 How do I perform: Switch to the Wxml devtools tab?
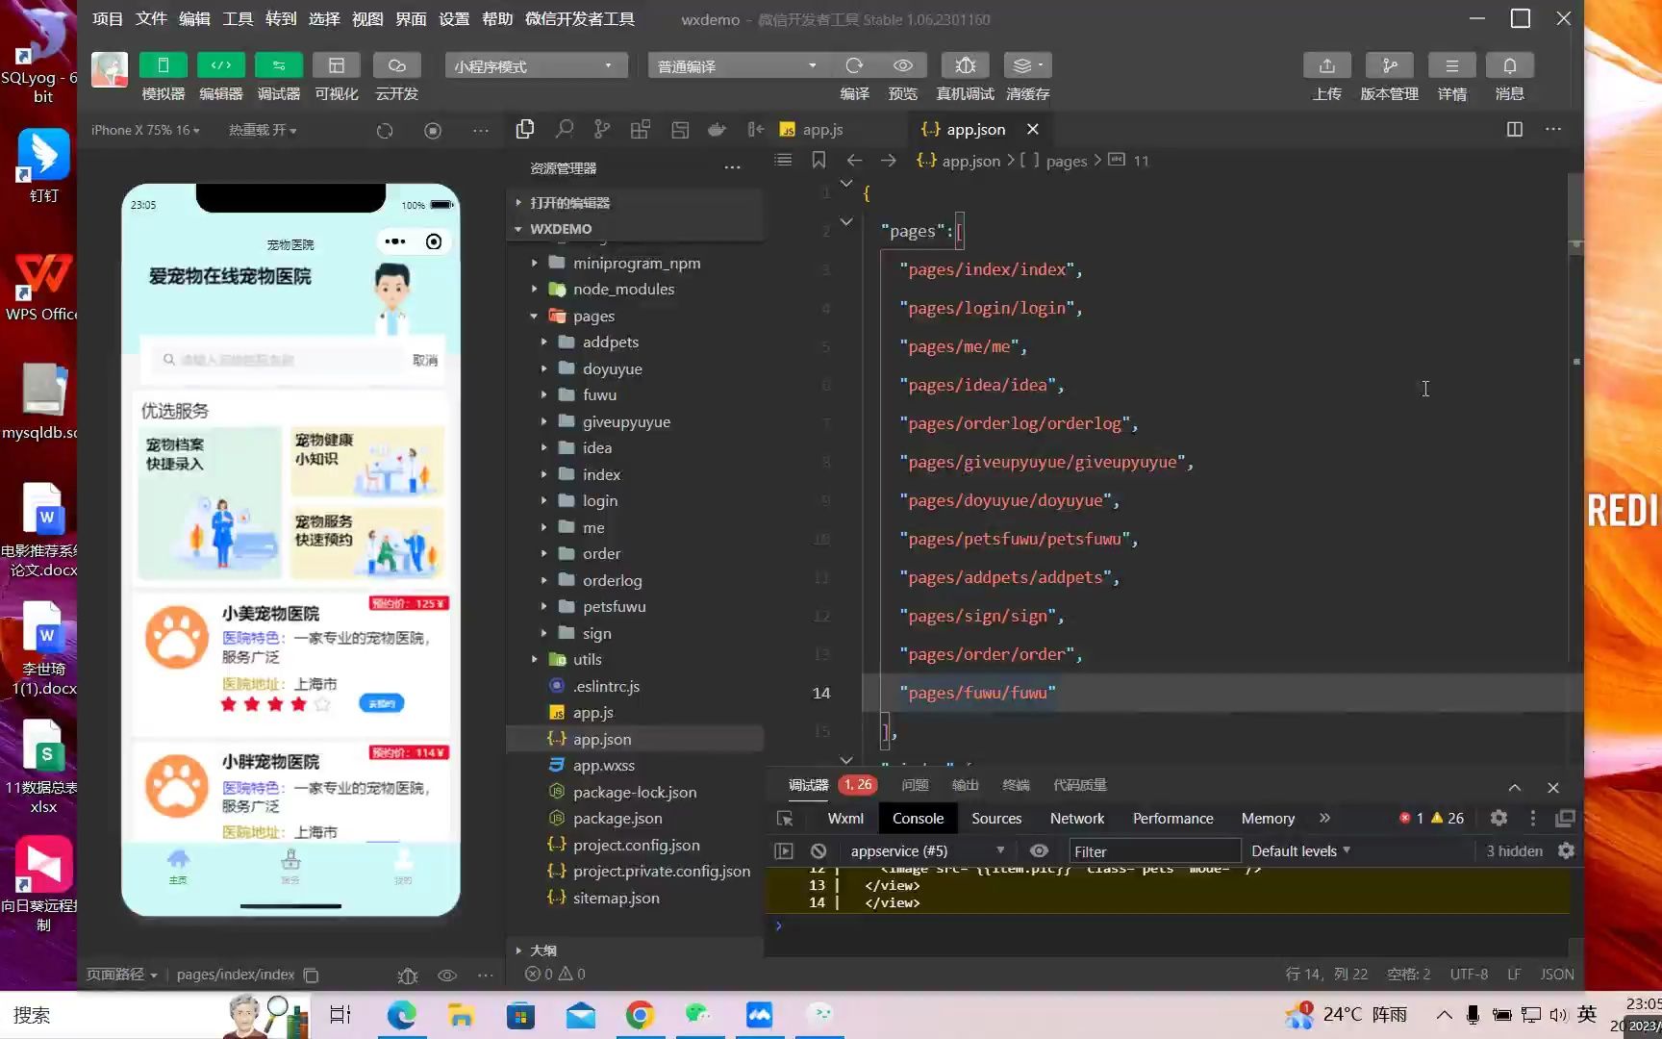845,818
